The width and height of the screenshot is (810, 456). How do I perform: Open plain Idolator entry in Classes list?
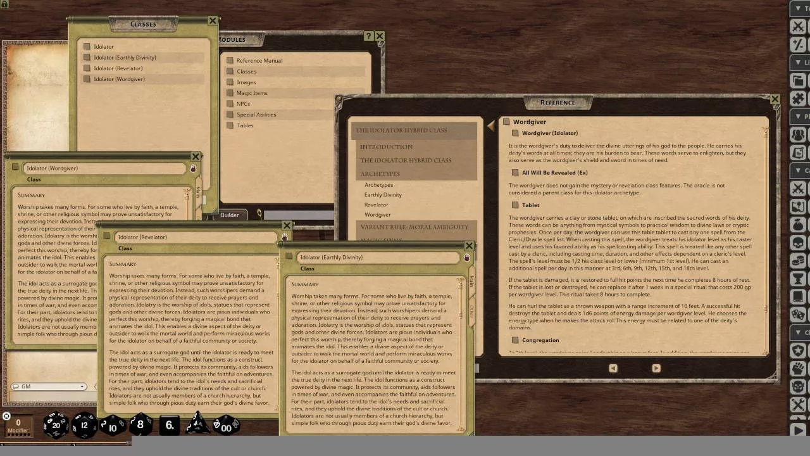pyautogui.click(x=104, y=47)
